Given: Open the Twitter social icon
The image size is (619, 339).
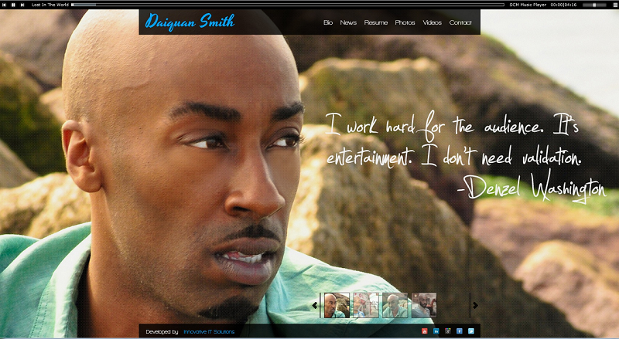Looking at the screenshot, I should [471, 331].
